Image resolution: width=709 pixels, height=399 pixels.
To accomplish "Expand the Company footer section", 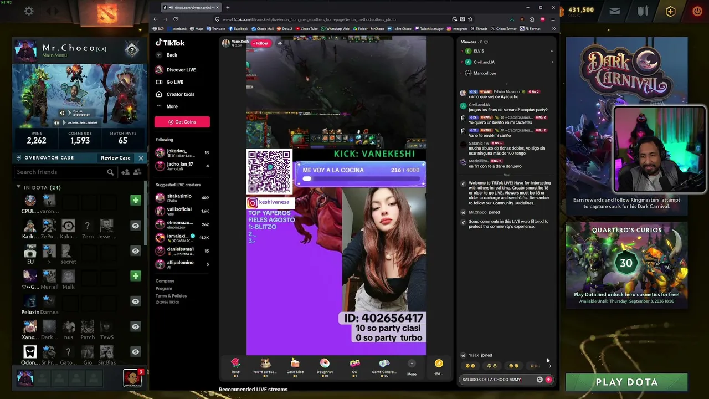I will (165, 281).
